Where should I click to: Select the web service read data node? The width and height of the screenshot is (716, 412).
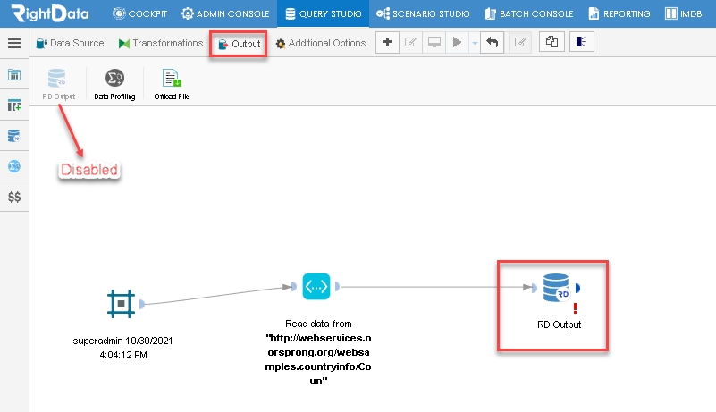coord(316,286)
